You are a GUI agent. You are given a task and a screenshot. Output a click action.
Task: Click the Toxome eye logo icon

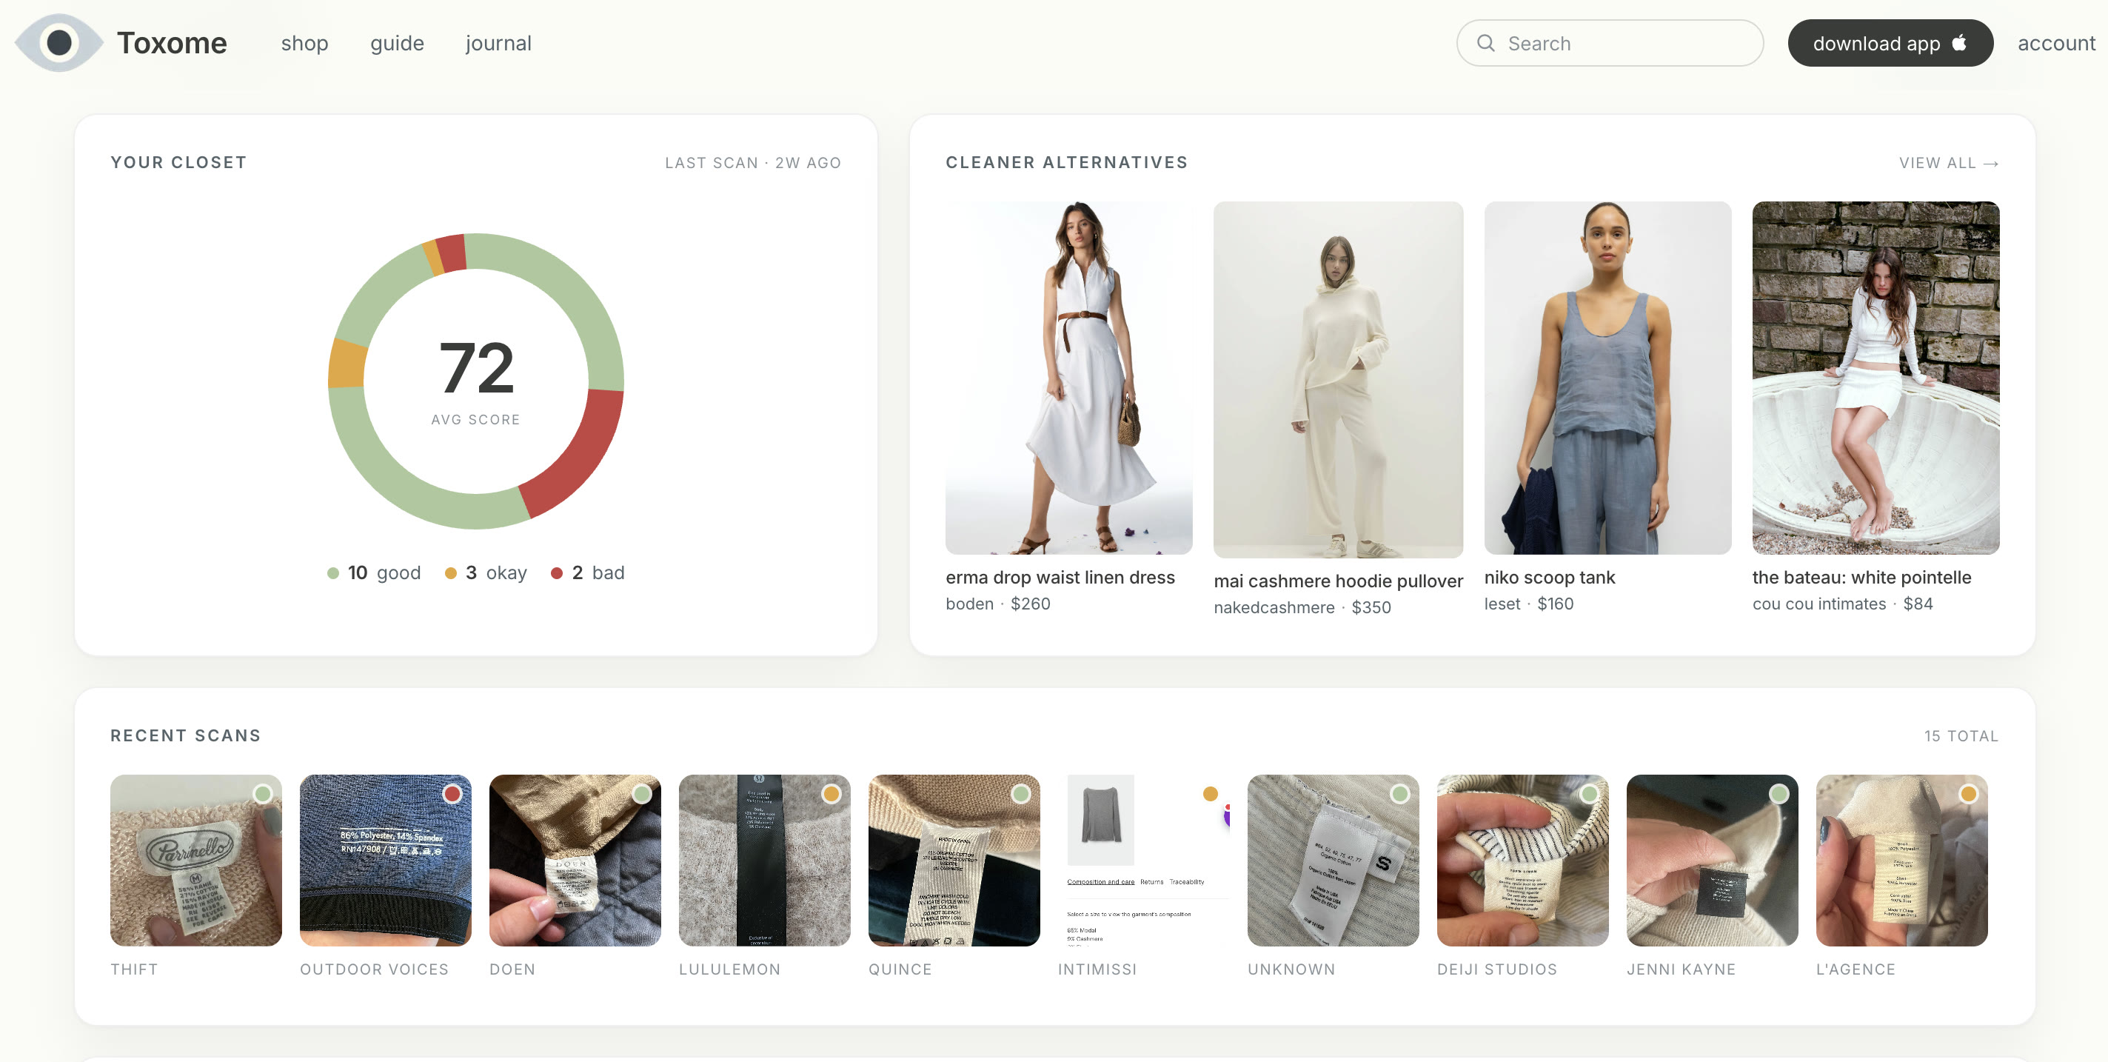59,42
